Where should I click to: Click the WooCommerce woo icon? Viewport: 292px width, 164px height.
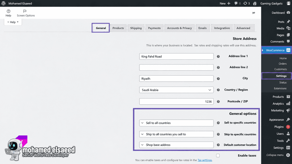pyautogui.click(x=288, y=50)
